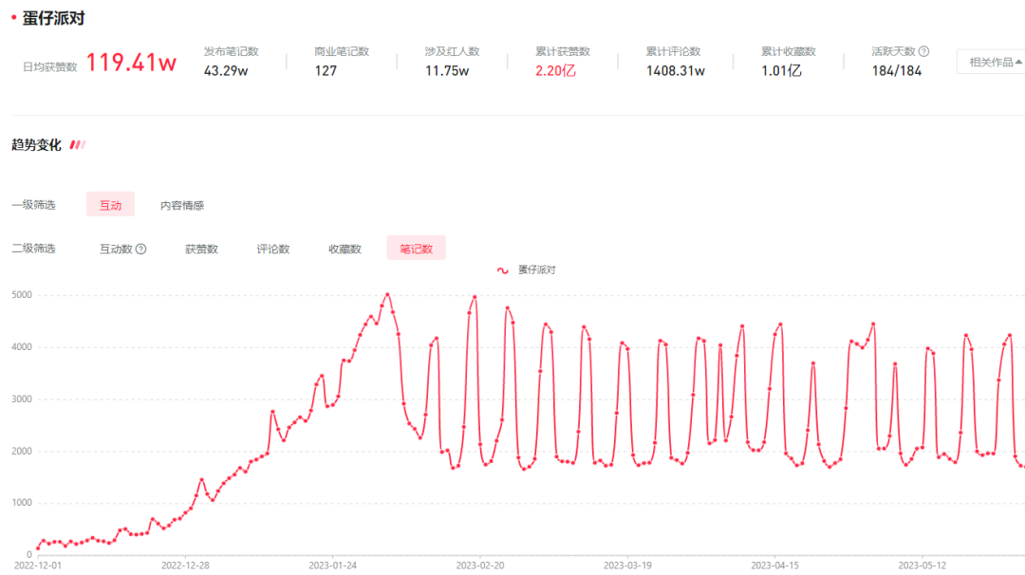
Task: Select the 互动 first-level filter
Action: 110,205
